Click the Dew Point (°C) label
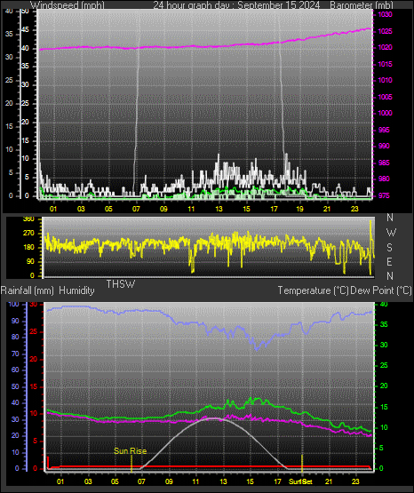Viewport: 414px width, 493px height. (380, 290)
